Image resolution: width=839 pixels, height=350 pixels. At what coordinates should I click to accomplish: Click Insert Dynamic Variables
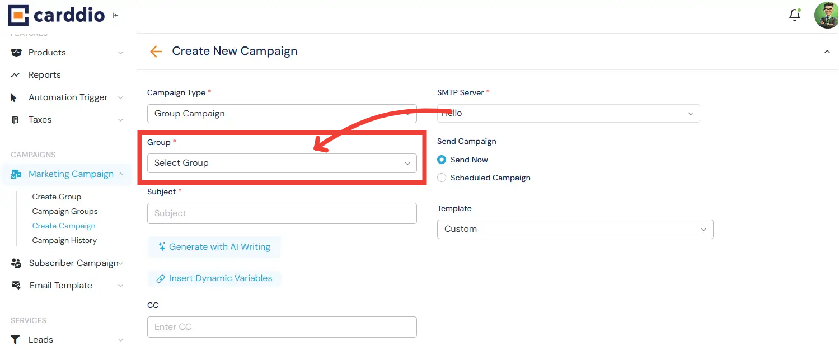click(214, 278)
